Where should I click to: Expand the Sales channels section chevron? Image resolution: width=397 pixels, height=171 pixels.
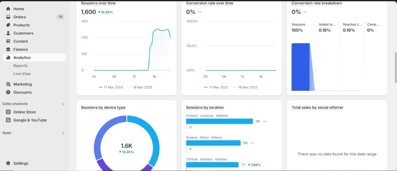pos(63,104)
